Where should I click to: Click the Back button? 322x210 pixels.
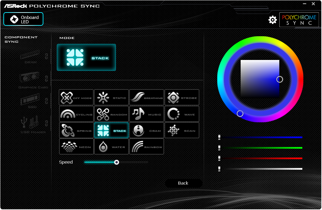183,183
